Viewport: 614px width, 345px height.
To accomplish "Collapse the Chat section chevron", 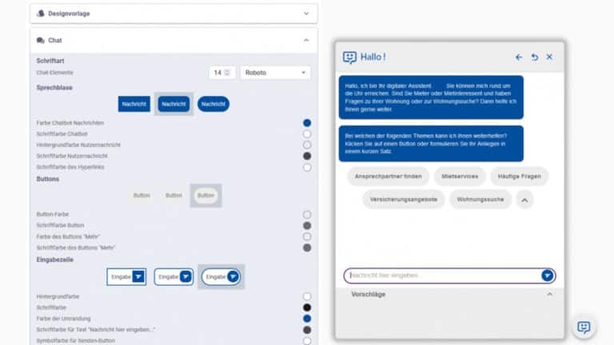I will point(306,40).
